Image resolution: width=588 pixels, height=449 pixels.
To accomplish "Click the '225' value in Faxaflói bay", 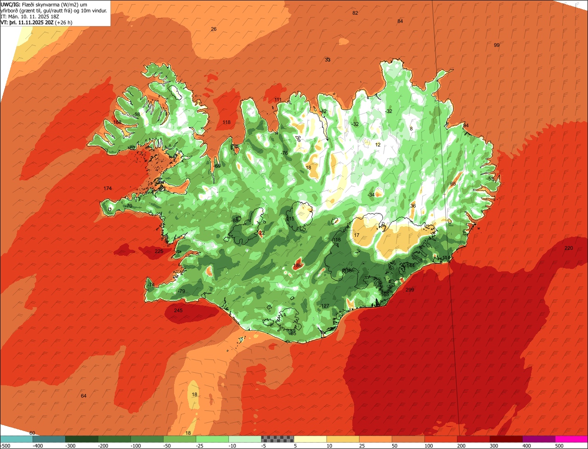I will click(x=159, y=251).
